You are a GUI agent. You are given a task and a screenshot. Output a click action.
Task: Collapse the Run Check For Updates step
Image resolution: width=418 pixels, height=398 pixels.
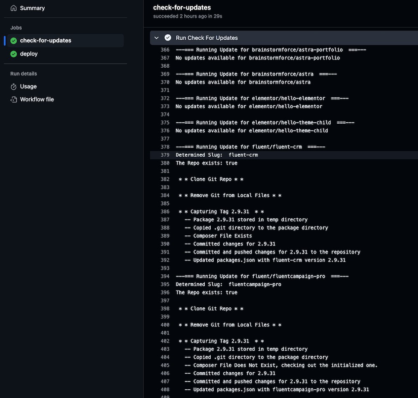156,38
